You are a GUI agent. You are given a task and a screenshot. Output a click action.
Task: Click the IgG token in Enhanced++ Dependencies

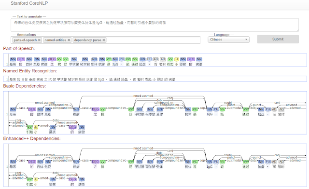(210, 167)
